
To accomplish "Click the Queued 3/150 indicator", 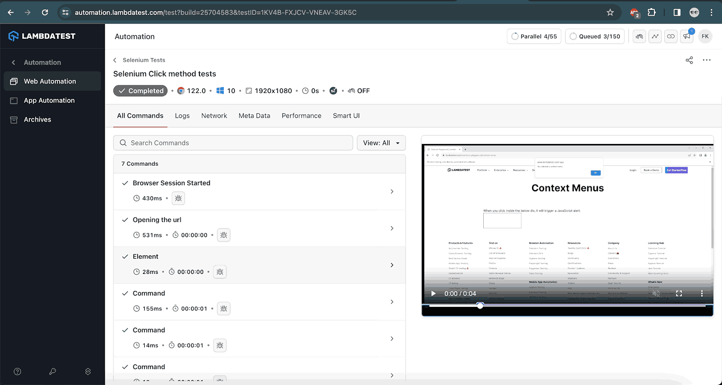I will [595, 37].
